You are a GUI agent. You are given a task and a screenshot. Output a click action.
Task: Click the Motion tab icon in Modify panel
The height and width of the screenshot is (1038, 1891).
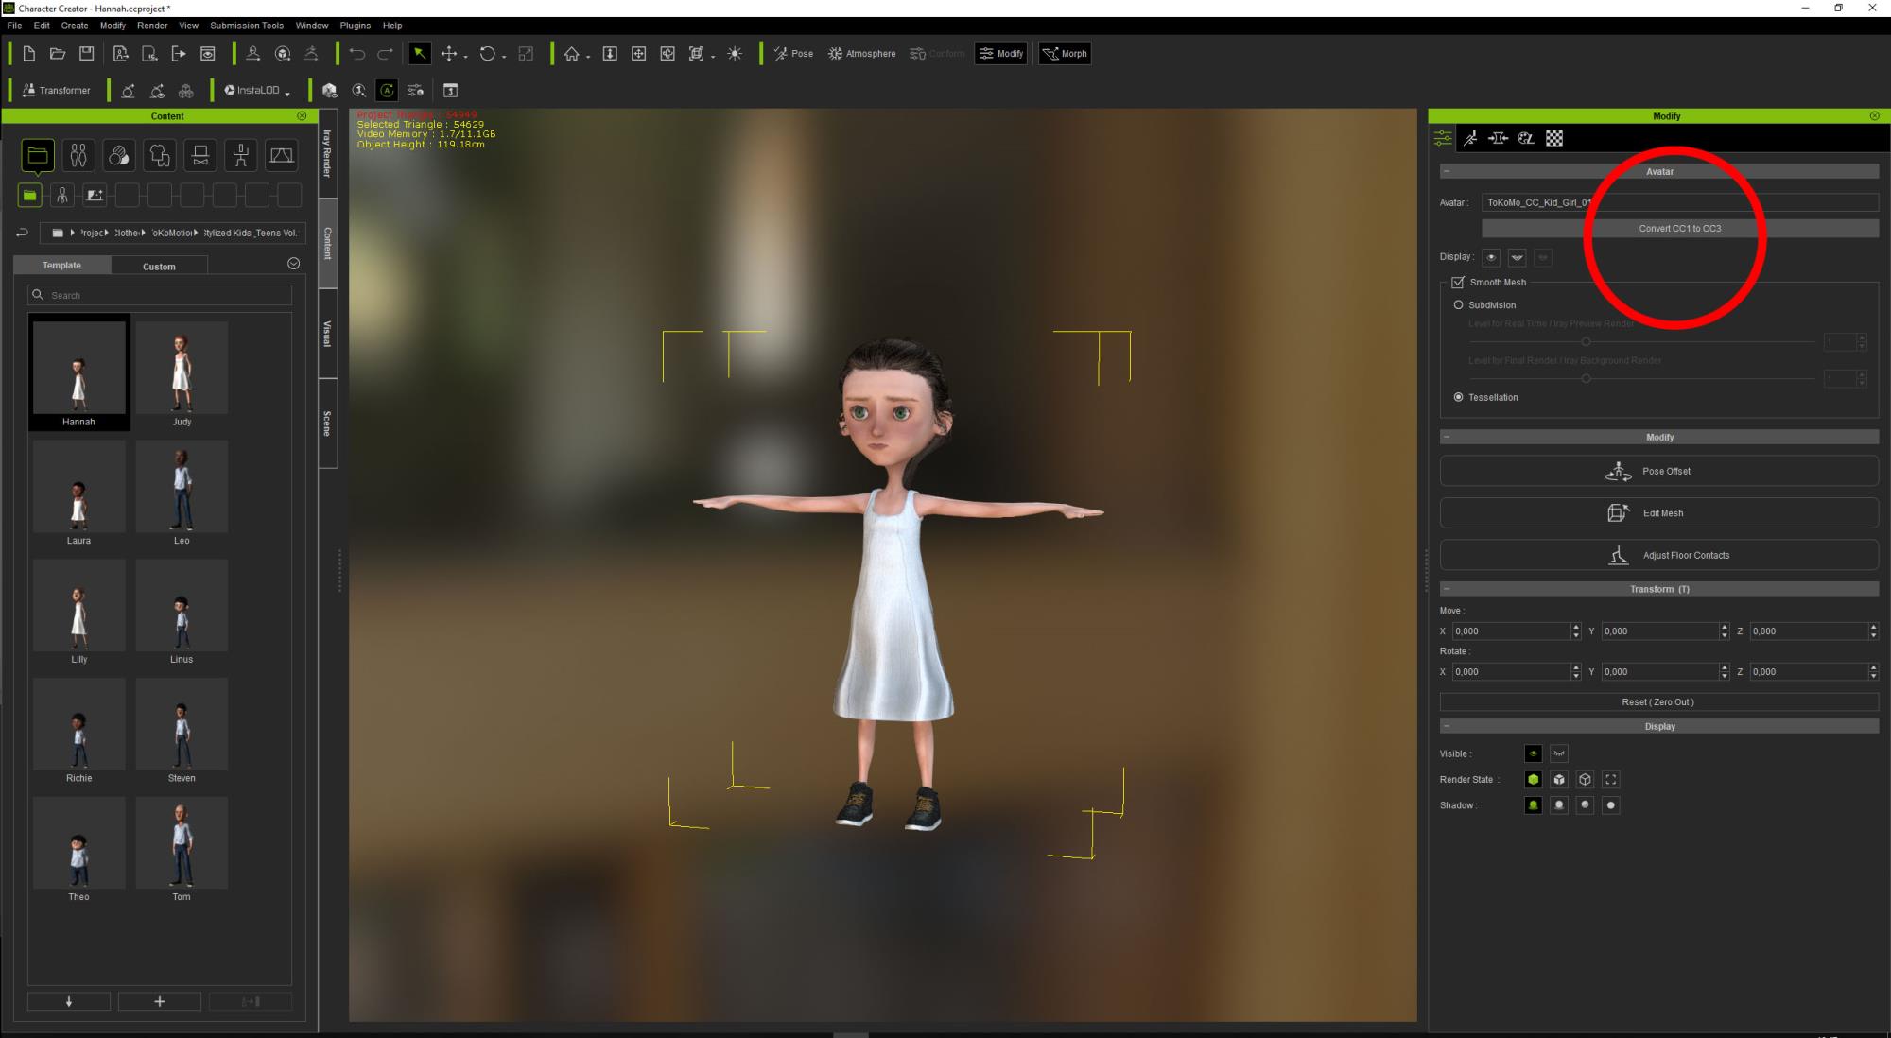[1470, 138]
